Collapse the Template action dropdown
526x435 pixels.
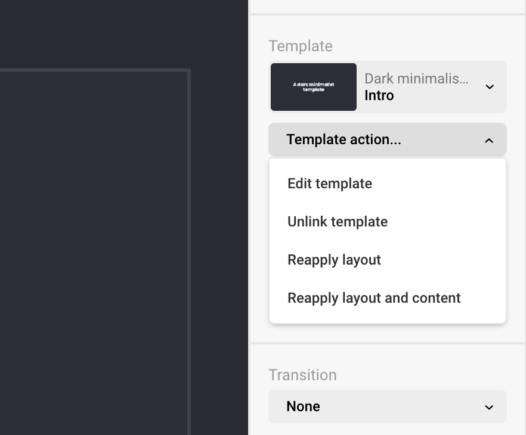click(388, 139)
